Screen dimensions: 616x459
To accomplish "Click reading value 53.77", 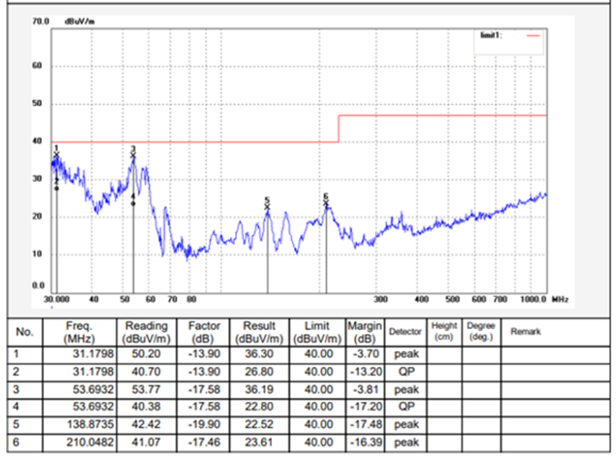I will click(x=146, y=390).
